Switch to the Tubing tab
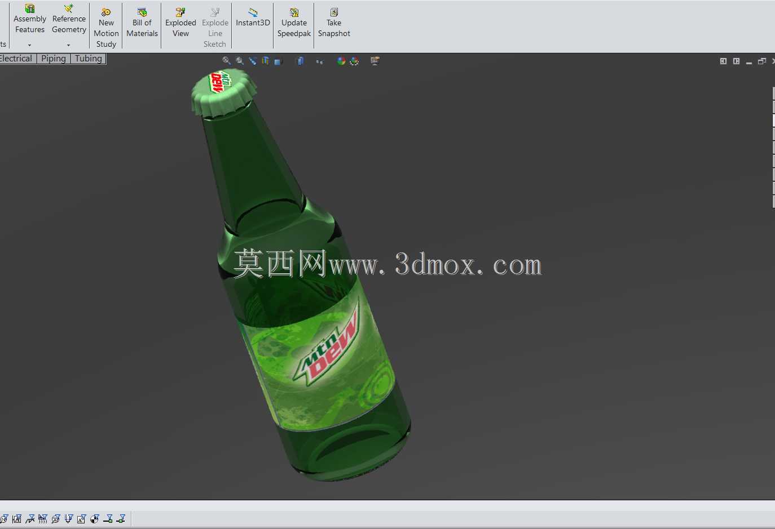The width and height of the screenshot is (775, 529). click(89, 59)
